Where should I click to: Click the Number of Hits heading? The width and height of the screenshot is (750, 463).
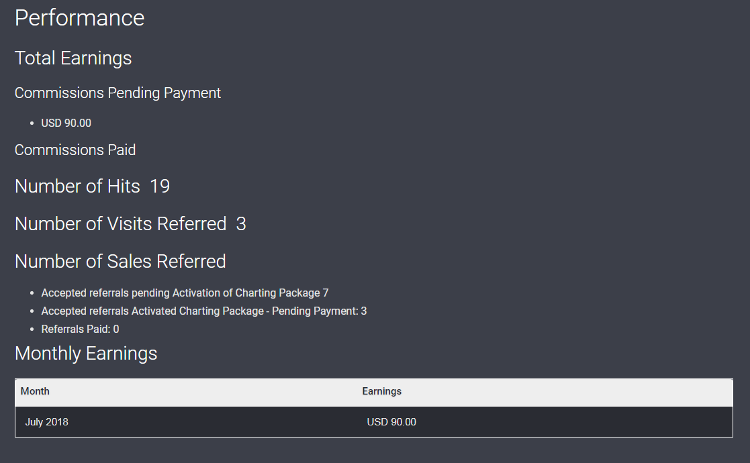(x=77, y=186)
